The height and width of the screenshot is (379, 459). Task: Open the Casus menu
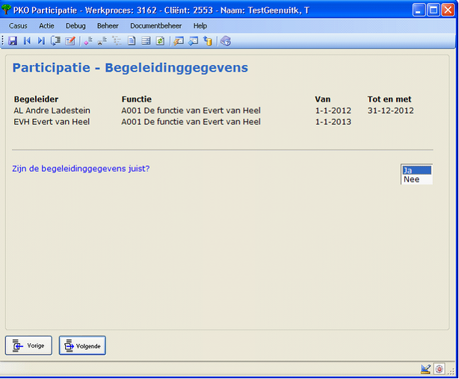(x=18, y=26)
